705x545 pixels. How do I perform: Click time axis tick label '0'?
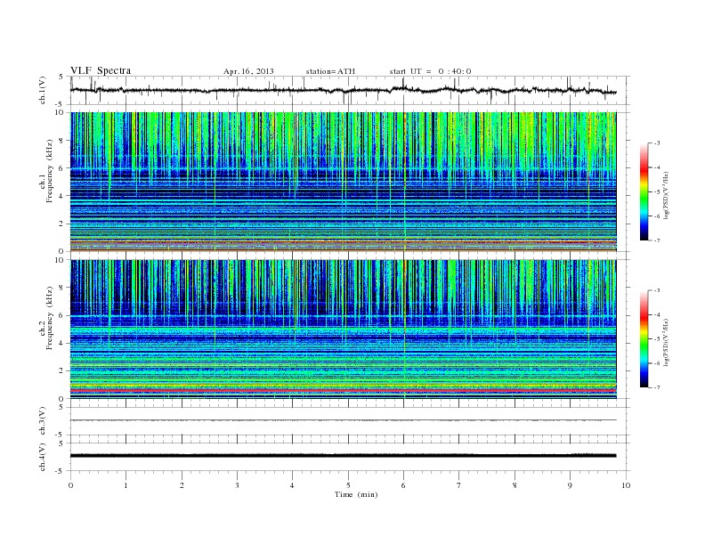tap(70, 485)
